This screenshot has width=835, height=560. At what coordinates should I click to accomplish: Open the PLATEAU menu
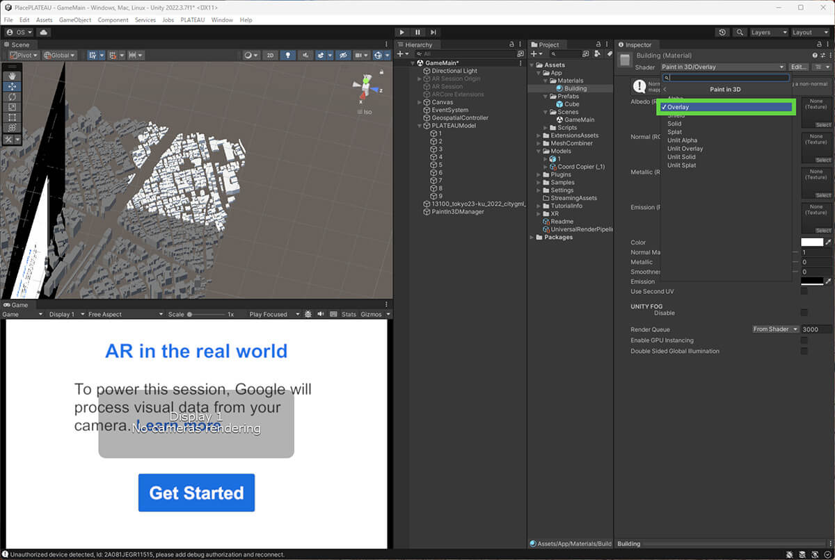pos(193,20)
